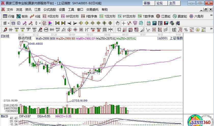Open the 公式选股 menu

coord(50,10)
